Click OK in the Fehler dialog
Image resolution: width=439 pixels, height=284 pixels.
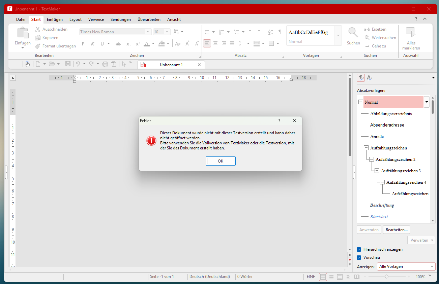pos(221,161)
